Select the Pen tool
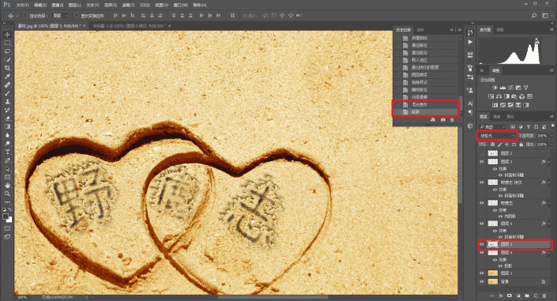 point(7,160)
